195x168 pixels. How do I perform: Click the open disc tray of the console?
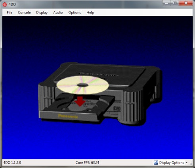click(x=76, y=107)
